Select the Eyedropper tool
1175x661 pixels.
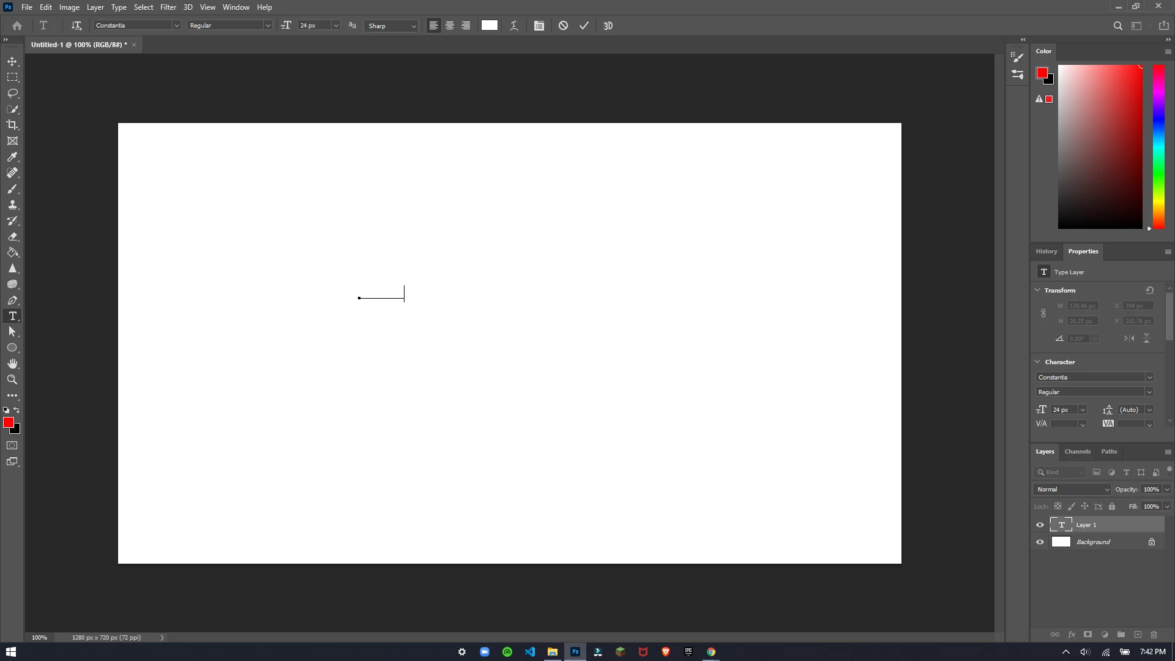[x=12, y=157]
